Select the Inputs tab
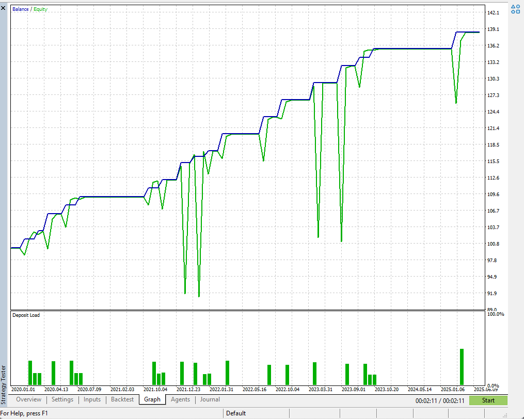The height and width of the screenshot is (419, 524). click(92, 399)
